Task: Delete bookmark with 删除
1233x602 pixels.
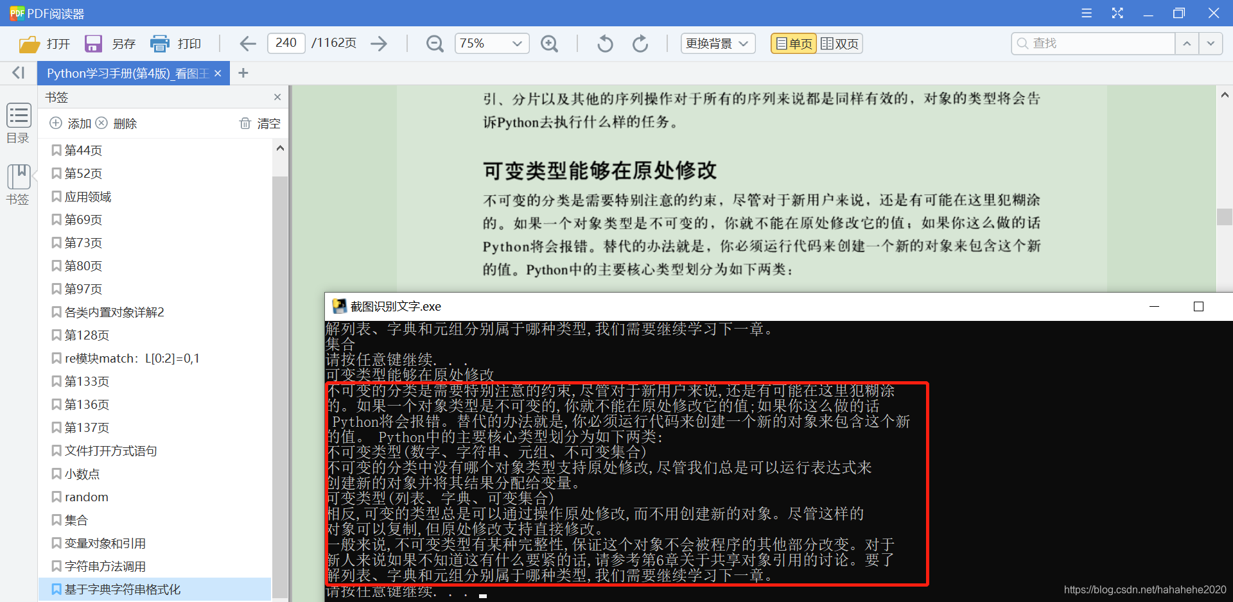Action: tap(116, 123)
